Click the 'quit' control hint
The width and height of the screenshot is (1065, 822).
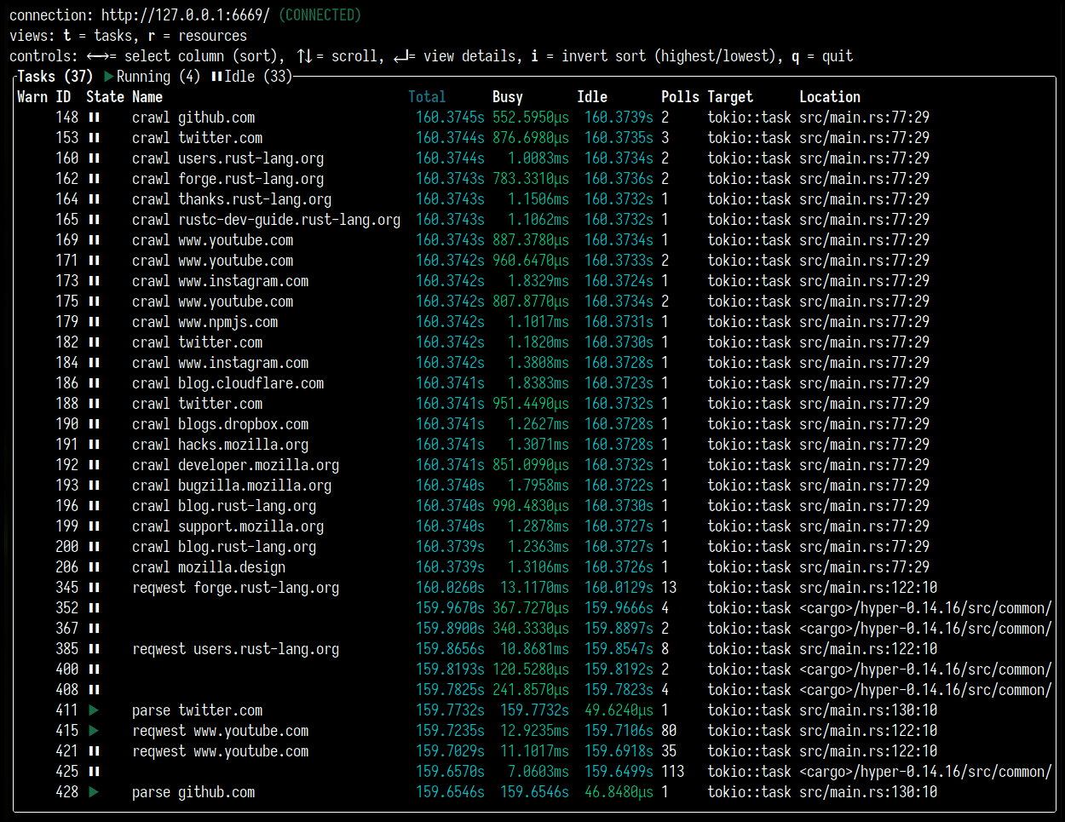click(838, 56)
